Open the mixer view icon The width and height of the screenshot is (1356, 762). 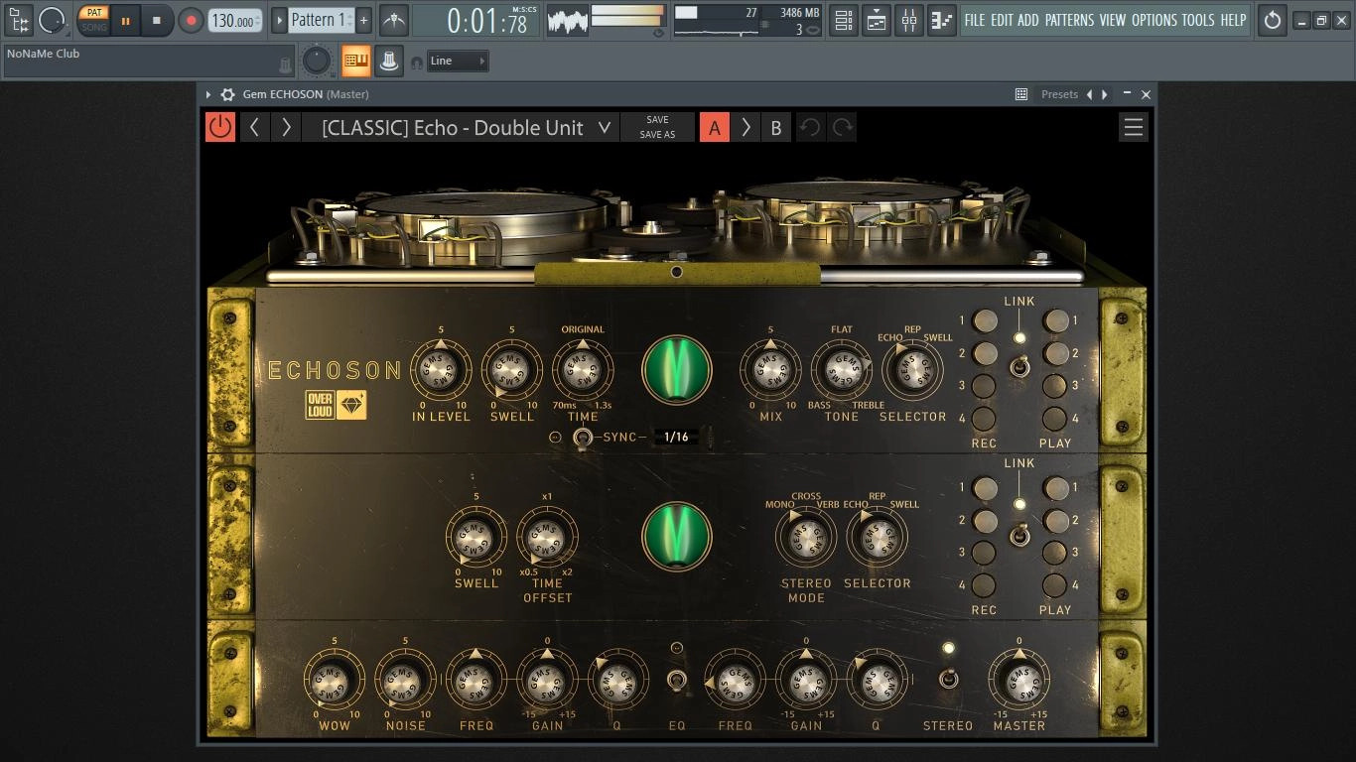tap(909, 20)
